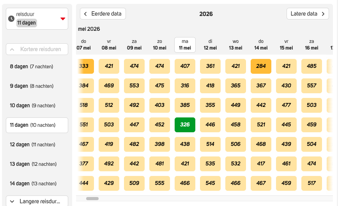Click the clock icon beside reisduur
Image resolution: width=338 pixels, height=206 pixels.
(x=11, y=18)
